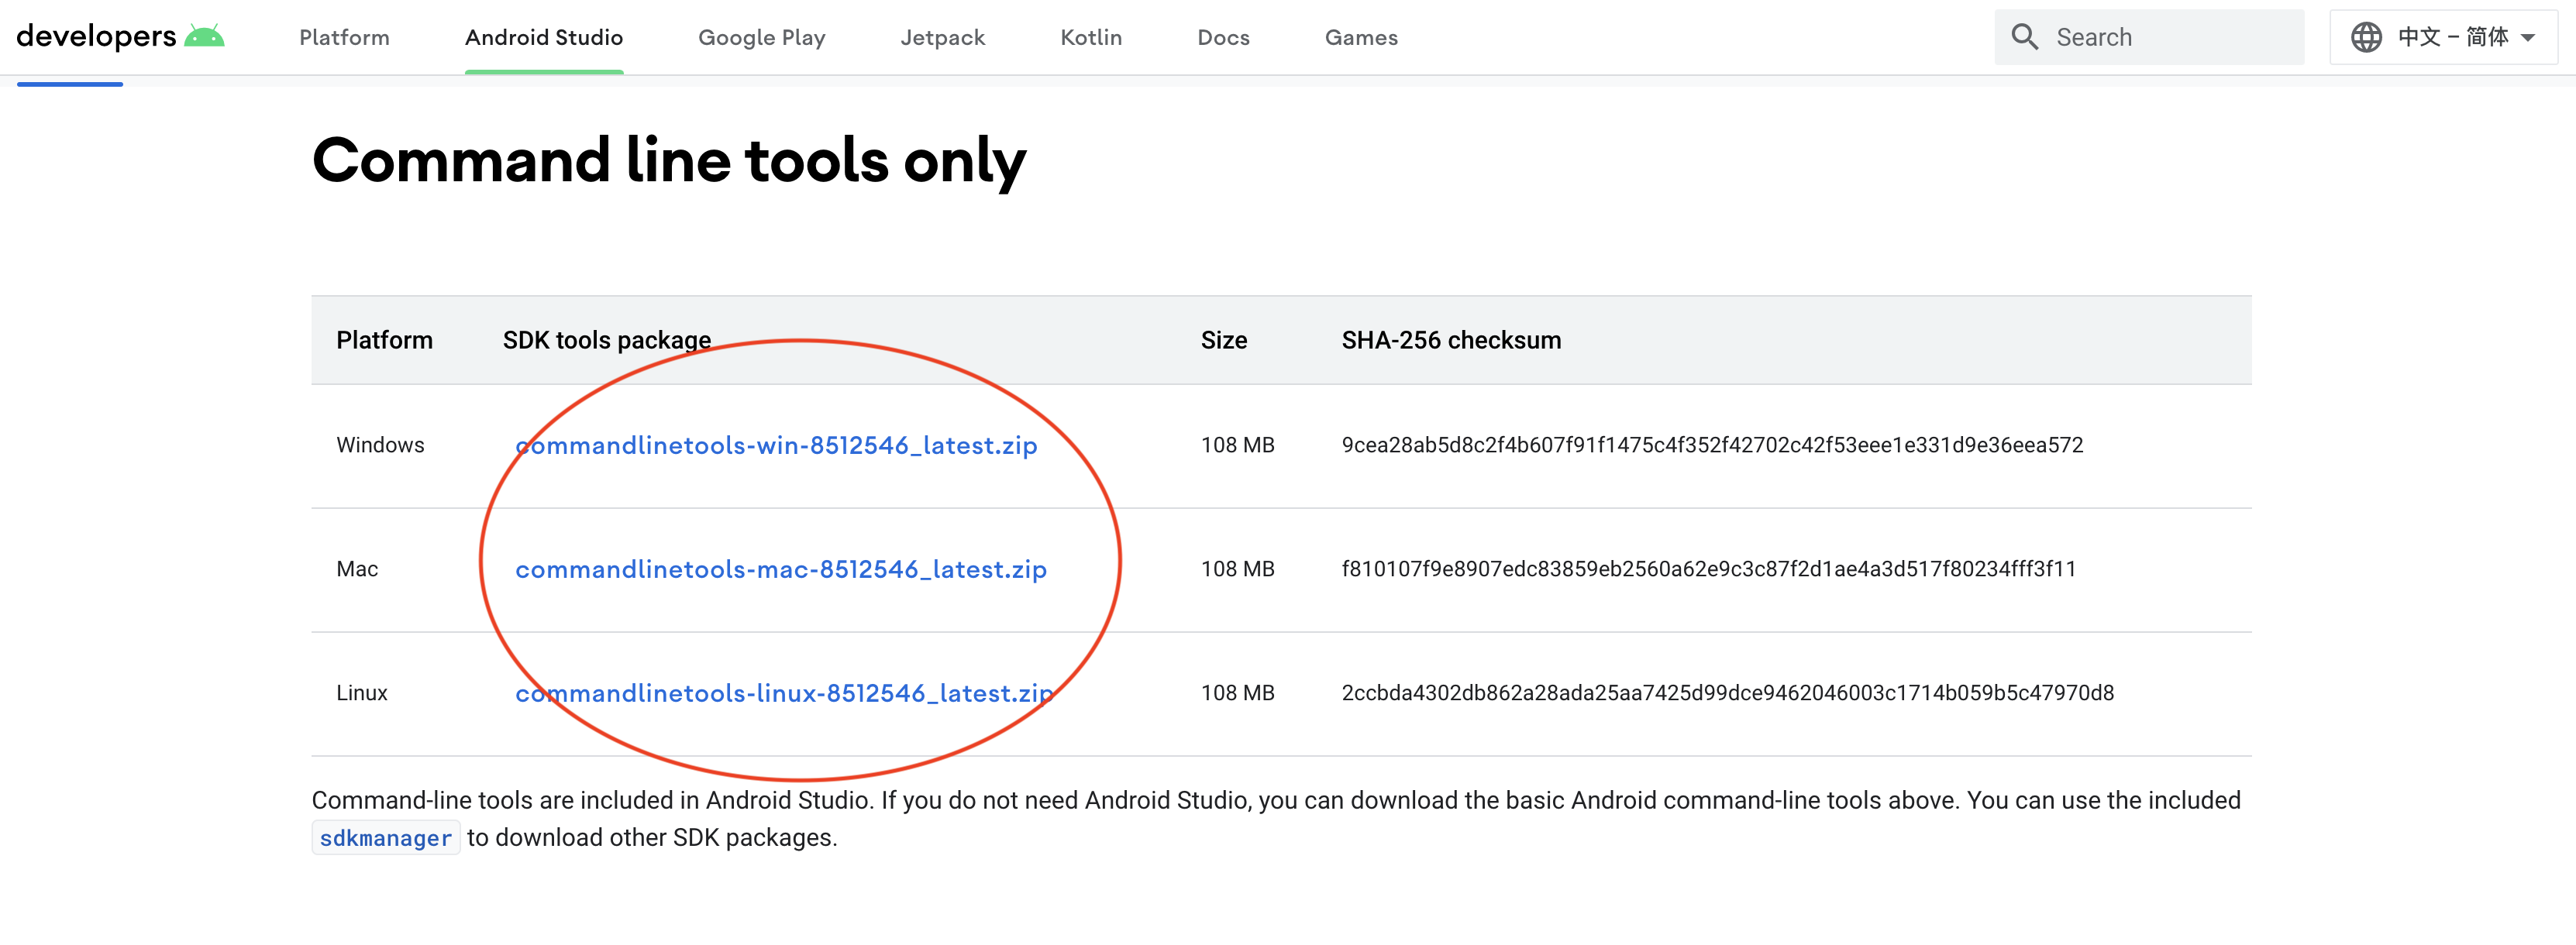The image size is (2576, 945).
Task: Switch to the Kotlin tab
Action: [1091, 37]
